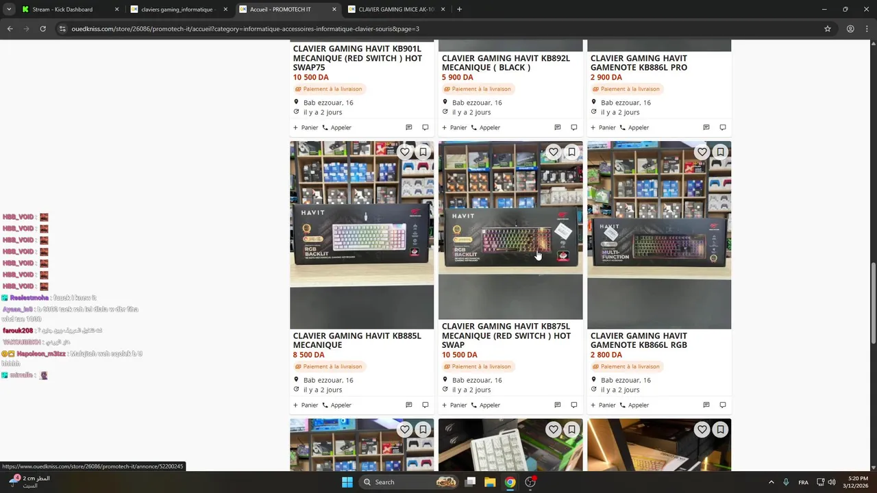Switch to the claviers gaming_informatique tab
The width and height of the screenshot is (877, 493).
pyautogui.click(x=178, y=10)
